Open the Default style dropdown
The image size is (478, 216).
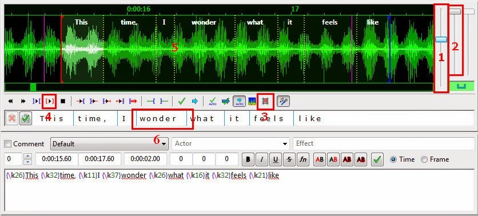coord(109,144)
